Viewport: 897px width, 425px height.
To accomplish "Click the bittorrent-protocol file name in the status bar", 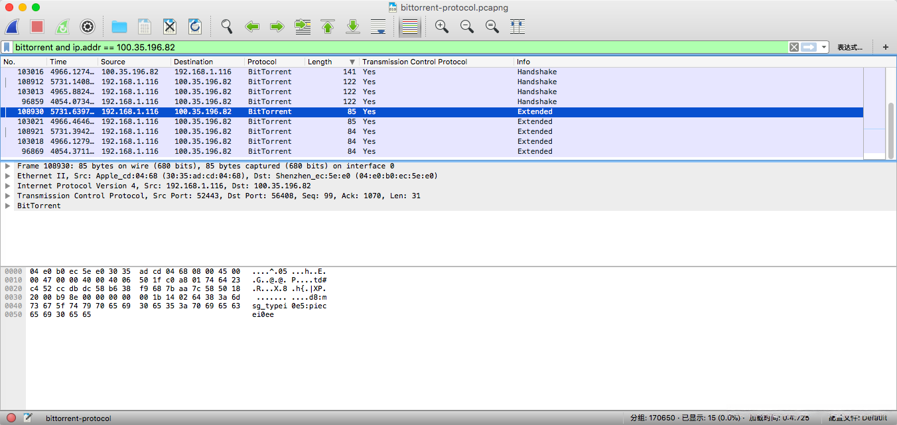I will pos(78,418).
